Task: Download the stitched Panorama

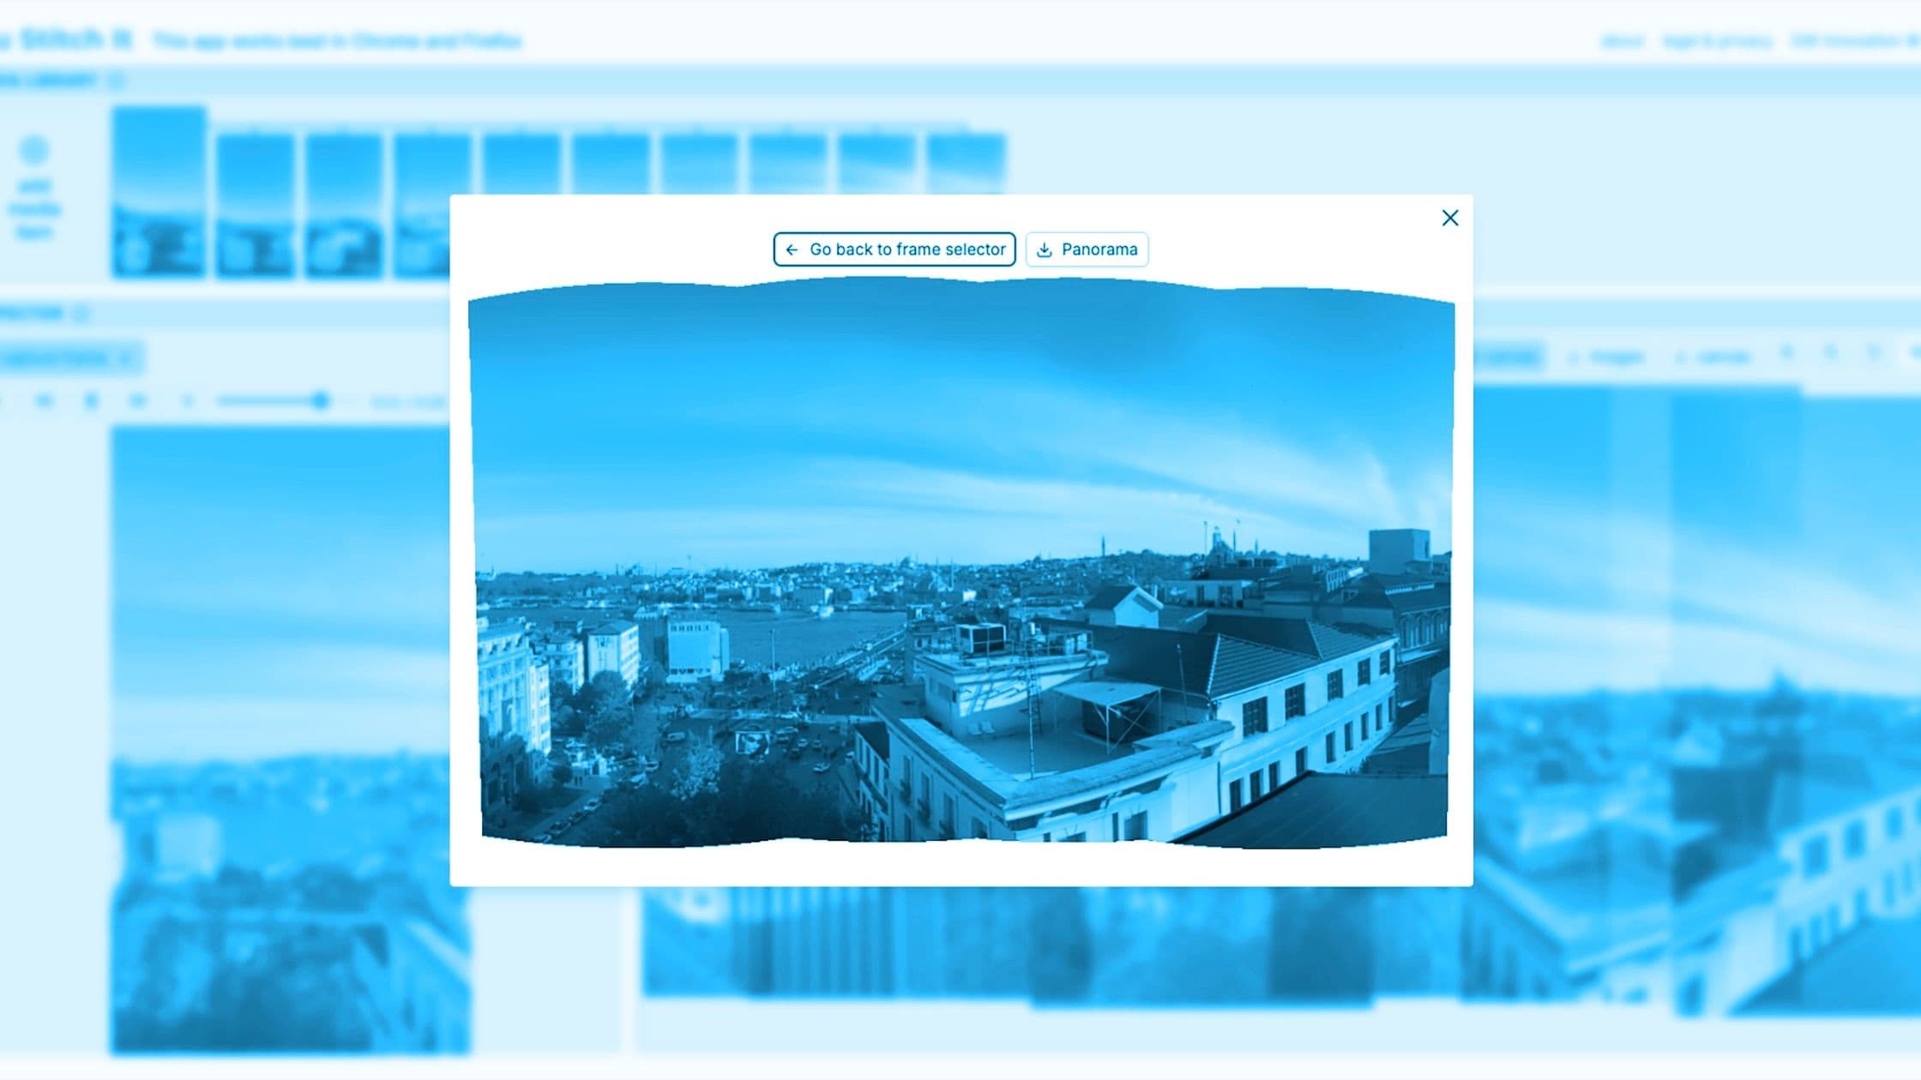Action: pyautogui.click(x=1087, y=249)
